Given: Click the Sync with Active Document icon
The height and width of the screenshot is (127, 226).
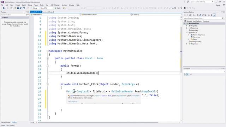Looking at the screenshot, I should pyautogui.click(x=198, y=15).
